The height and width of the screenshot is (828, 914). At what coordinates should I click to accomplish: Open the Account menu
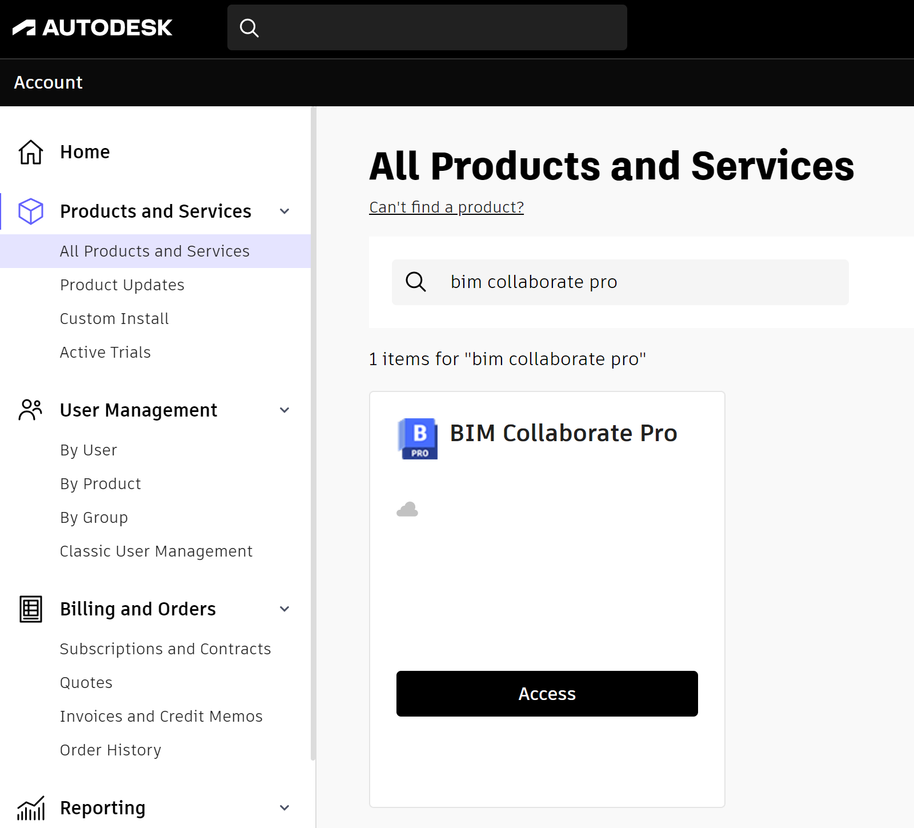(x=48, y=83)
